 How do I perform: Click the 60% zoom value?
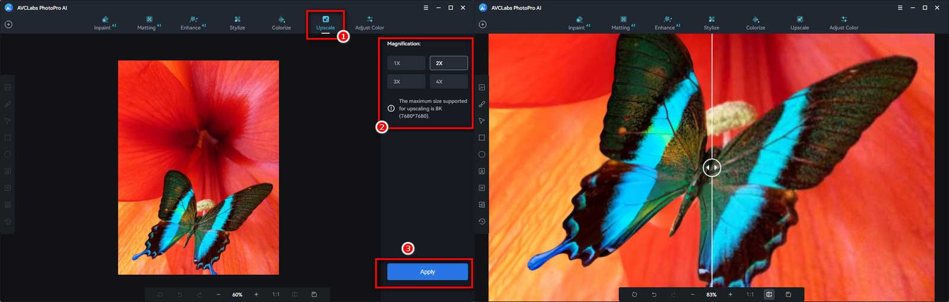[237, 294]
